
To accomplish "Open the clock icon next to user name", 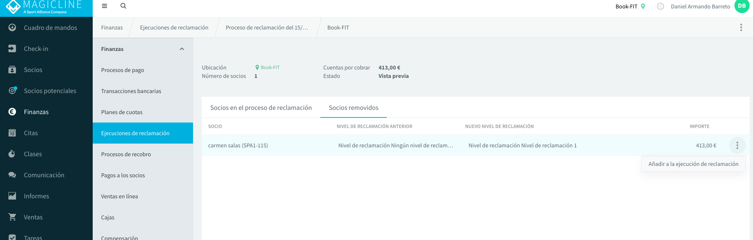I will (661, 6).
